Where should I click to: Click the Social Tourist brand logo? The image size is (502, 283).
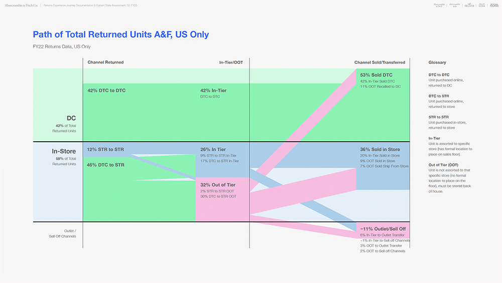click(x=493, y=5)
